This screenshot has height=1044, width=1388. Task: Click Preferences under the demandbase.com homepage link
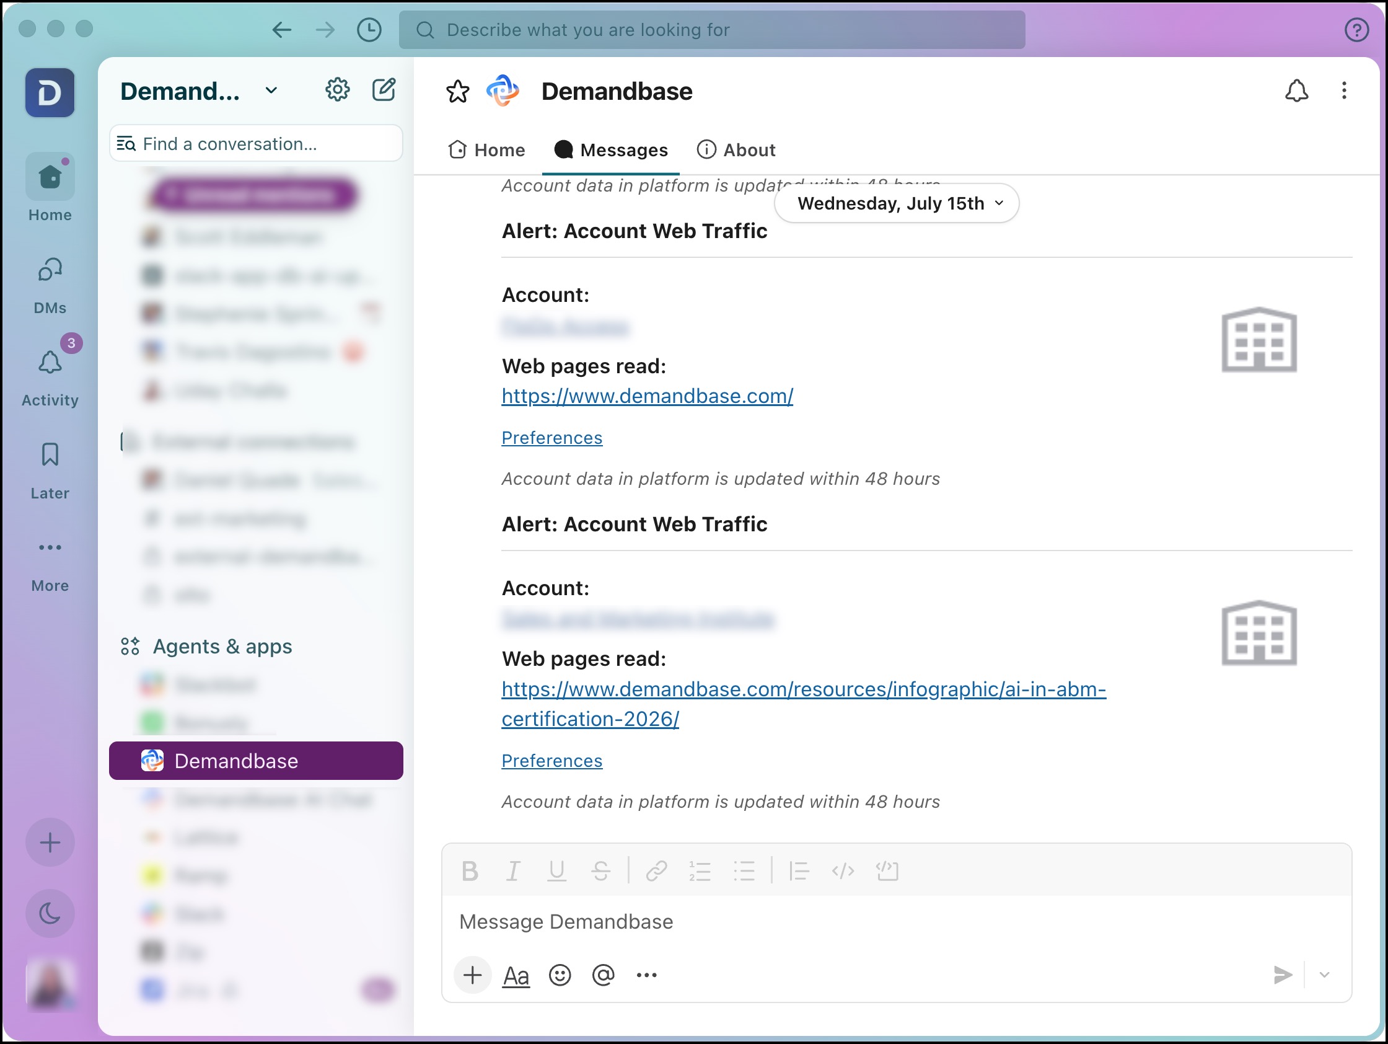(551, 438)
